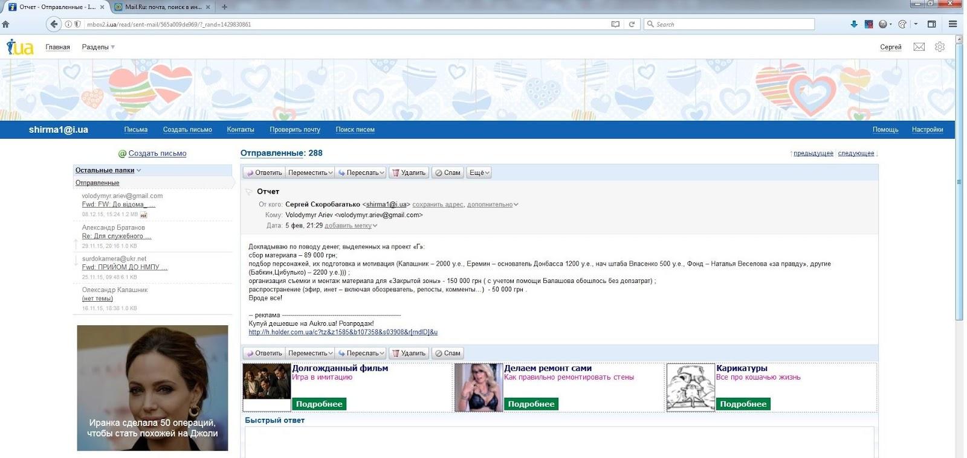Switch to the Mail.Ru browser tab
Viewport: 967px width, 458px height.
[x=162, y=7]
